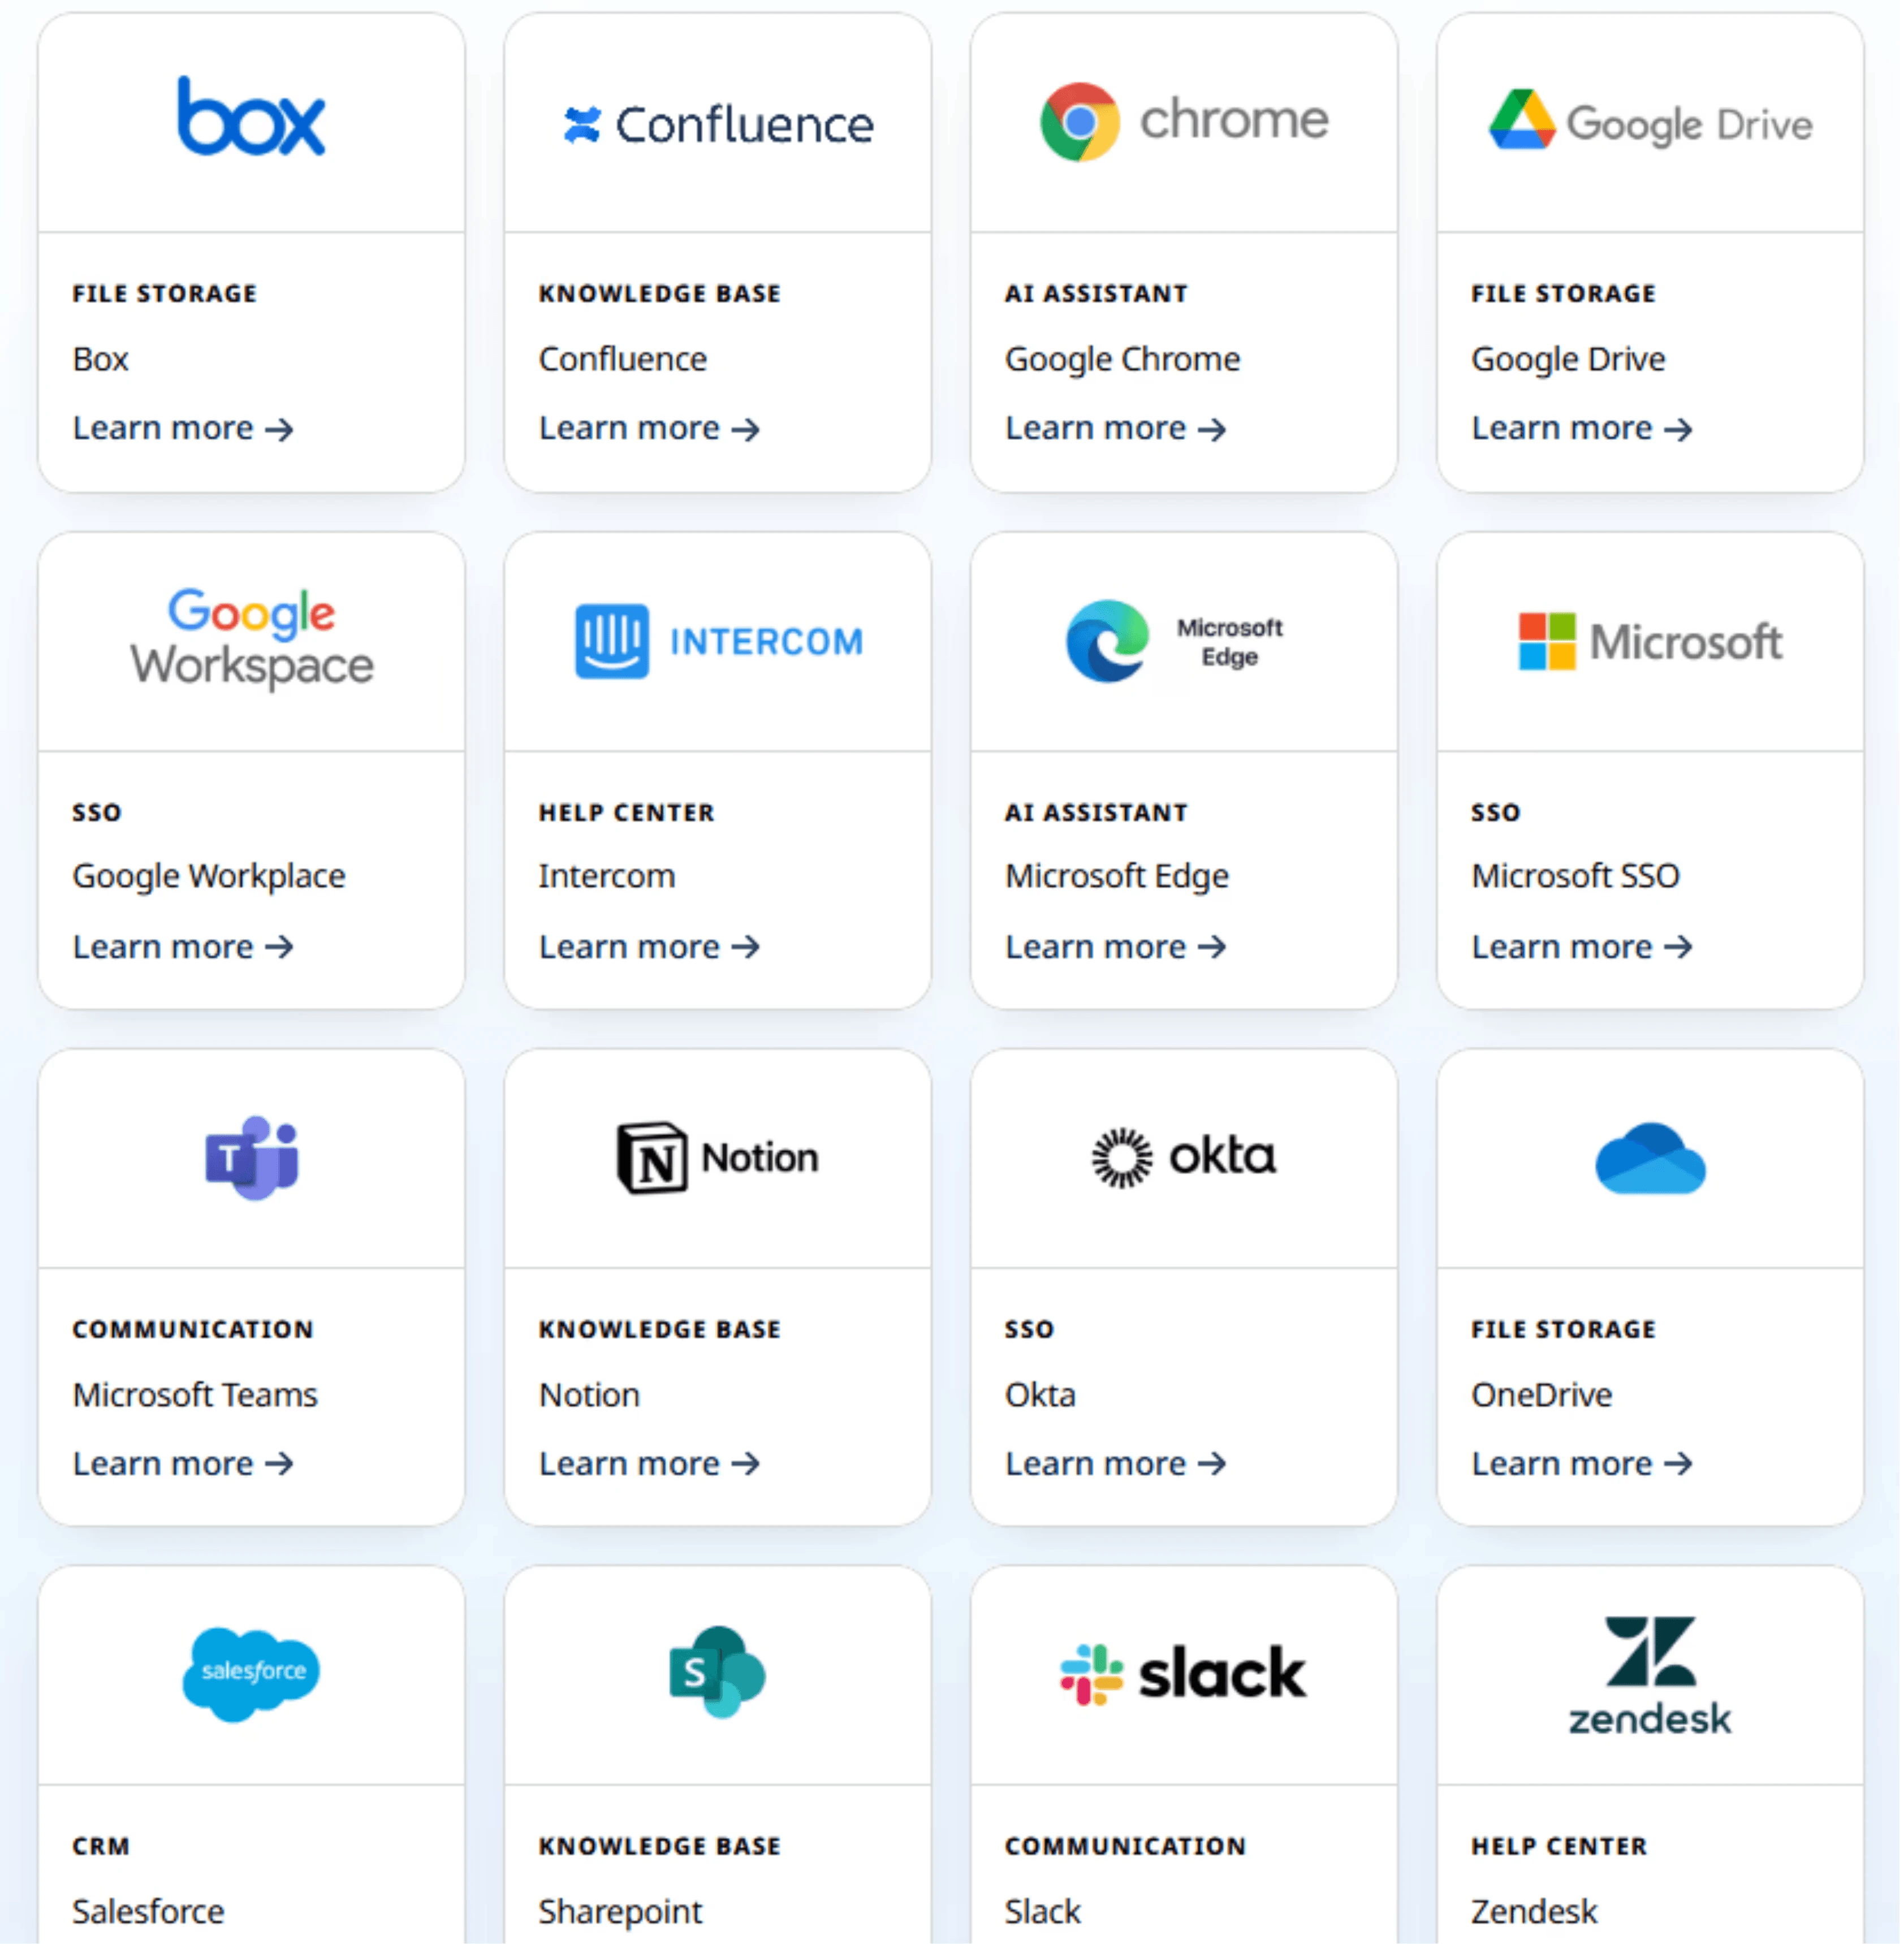Screen dimensions: 1904x1944
Task: Click the Google Chrome logo
Action: tap(1184, 121)
